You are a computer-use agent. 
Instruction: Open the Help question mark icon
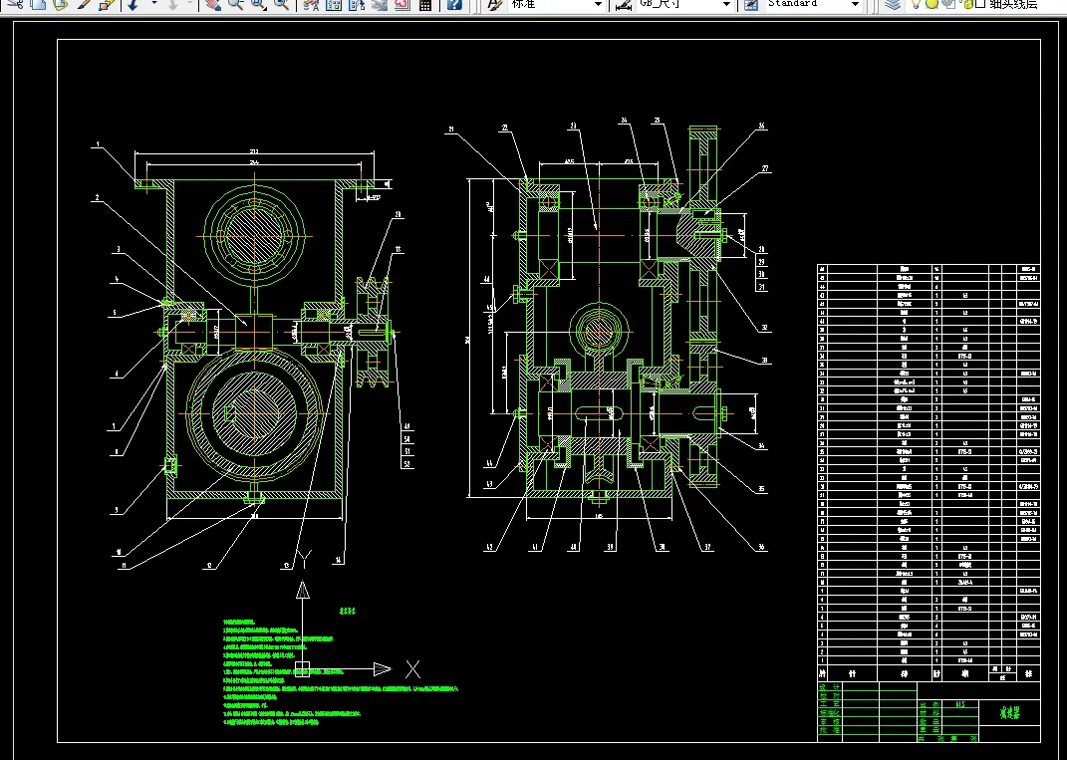(454, 4)
